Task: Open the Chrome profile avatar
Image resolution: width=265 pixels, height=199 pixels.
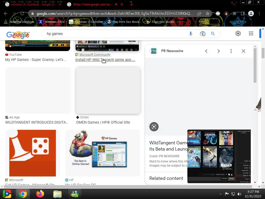Action: (x=251, y=13)
